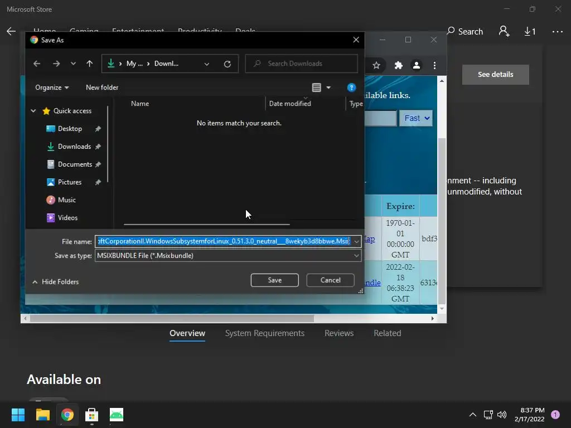Click Hide Folders toggle

pos(55,281)
